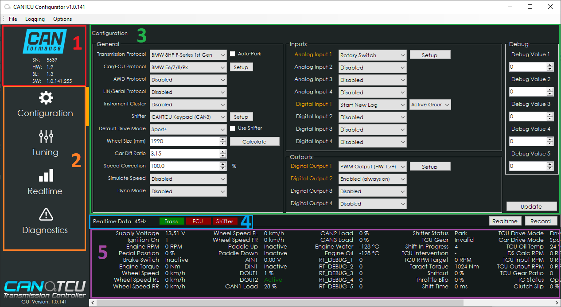Enable the Auto-Park checkbox
Viewport: 561px width, 307px height.
tap(233, 54)
